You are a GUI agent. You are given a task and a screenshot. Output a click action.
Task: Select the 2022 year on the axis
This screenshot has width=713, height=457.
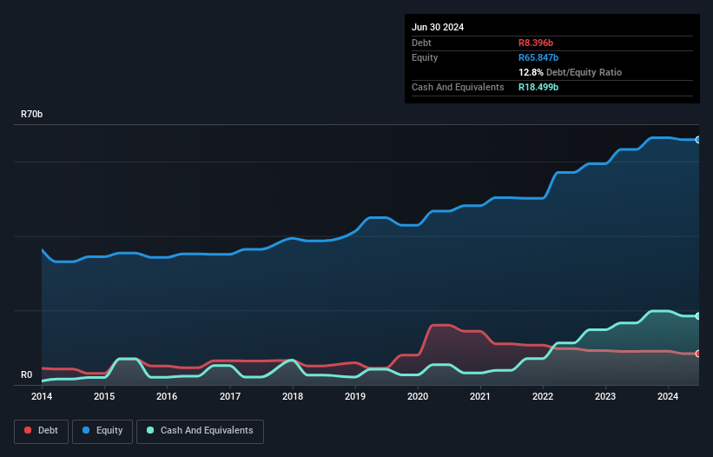coord(543,397)
